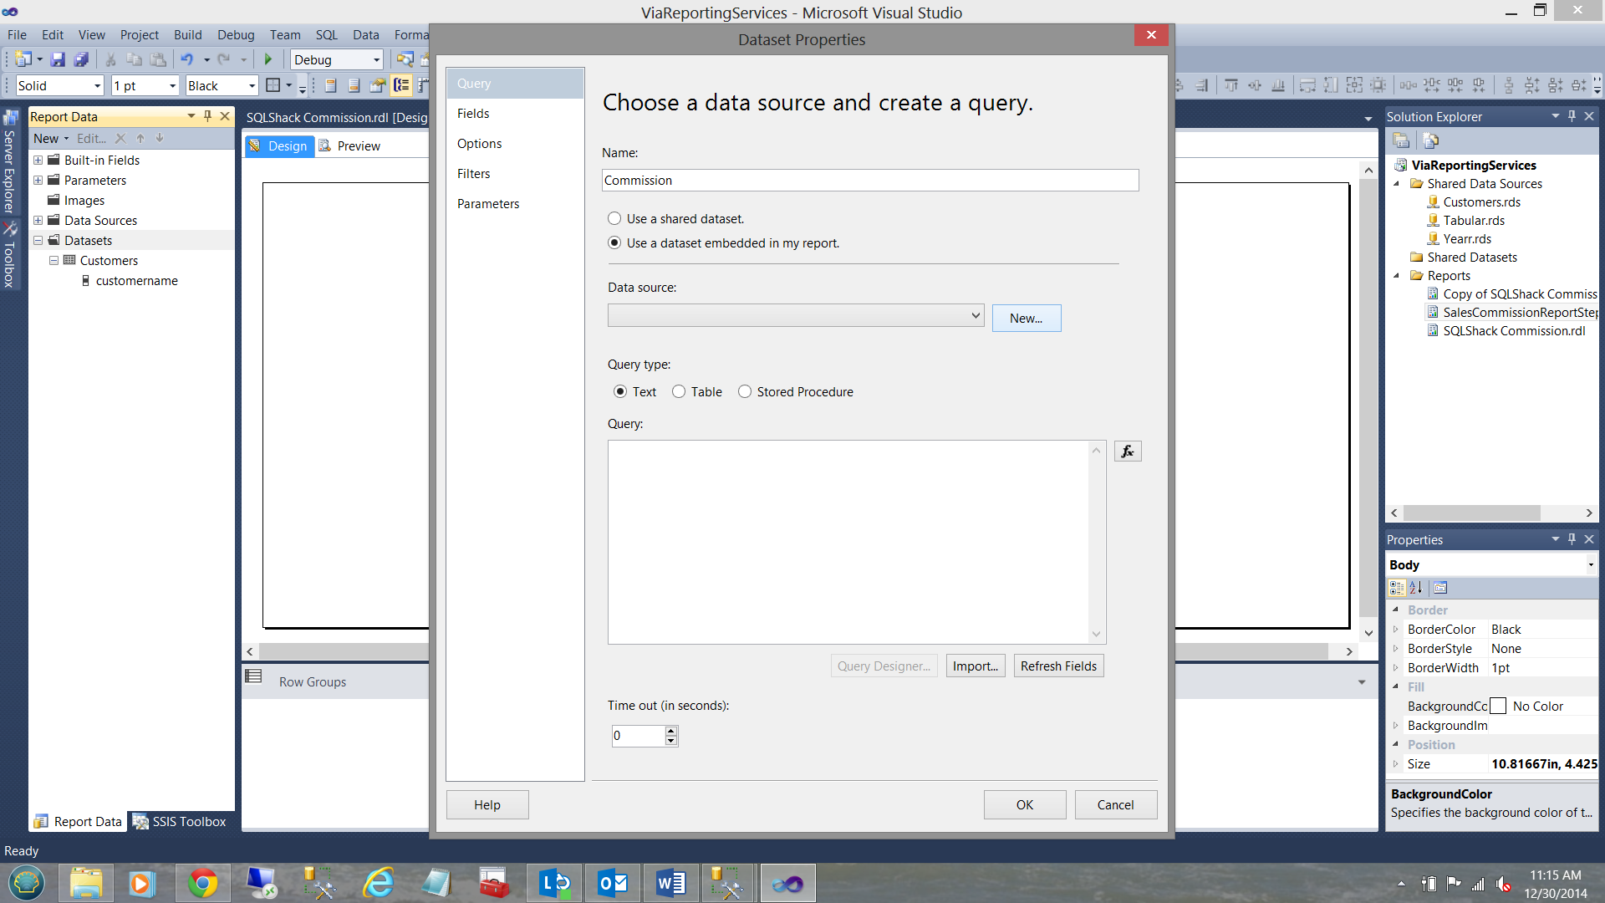The height and width of the screenshot is (903, 1605).
Task: Click the Start Debugging green arrow
Action: (268, 59)
